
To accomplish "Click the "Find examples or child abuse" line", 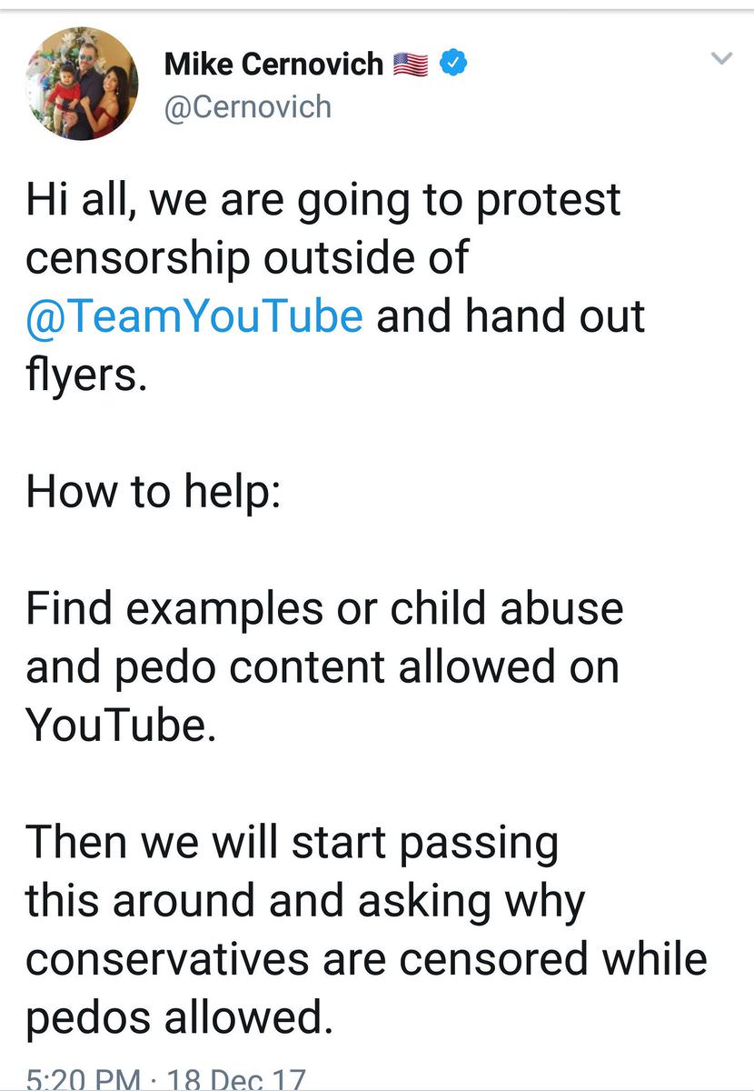I will (x=324, y=608).
